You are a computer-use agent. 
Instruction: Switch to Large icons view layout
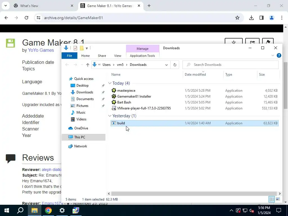pos(278,199)
